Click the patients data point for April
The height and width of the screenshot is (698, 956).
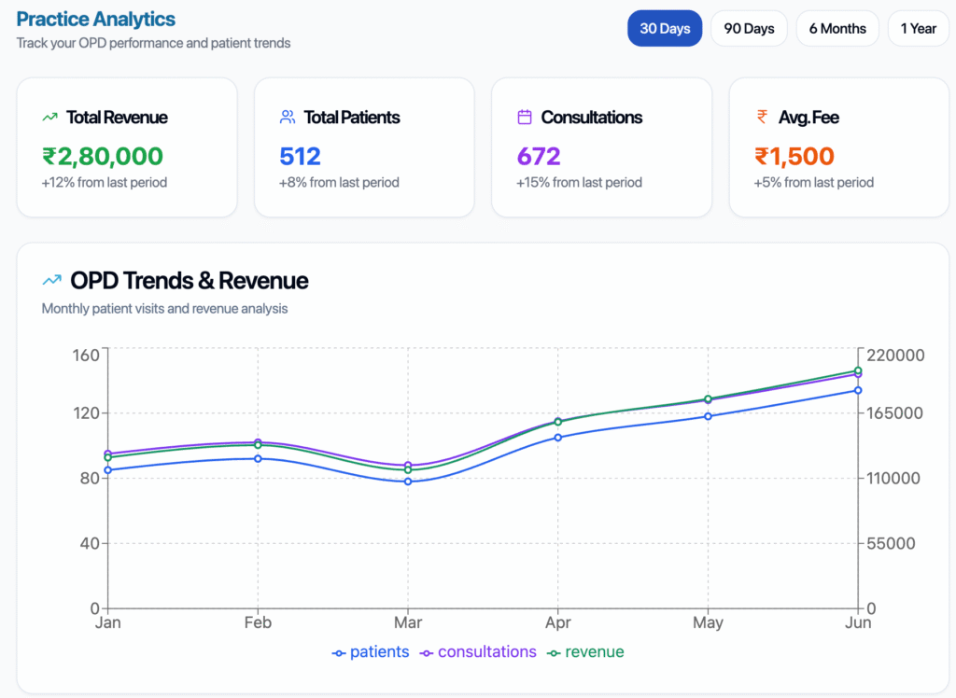click(x=558, y=437)
